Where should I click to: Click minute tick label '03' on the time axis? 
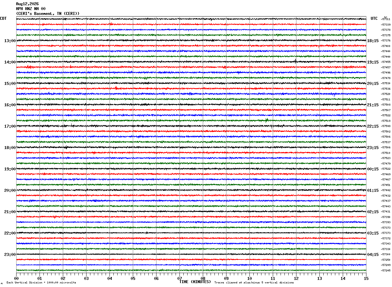tap(86, 278)
